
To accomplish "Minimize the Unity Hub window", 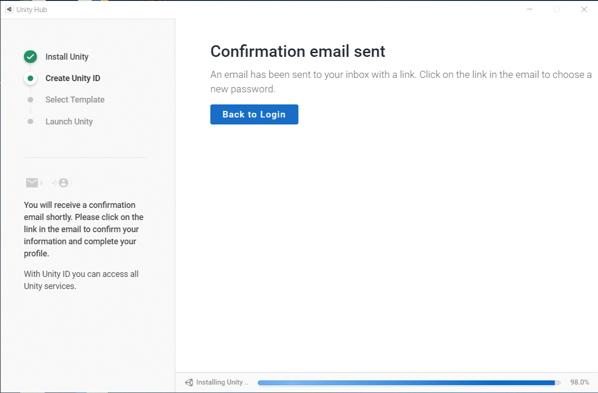I will [529, 9].
